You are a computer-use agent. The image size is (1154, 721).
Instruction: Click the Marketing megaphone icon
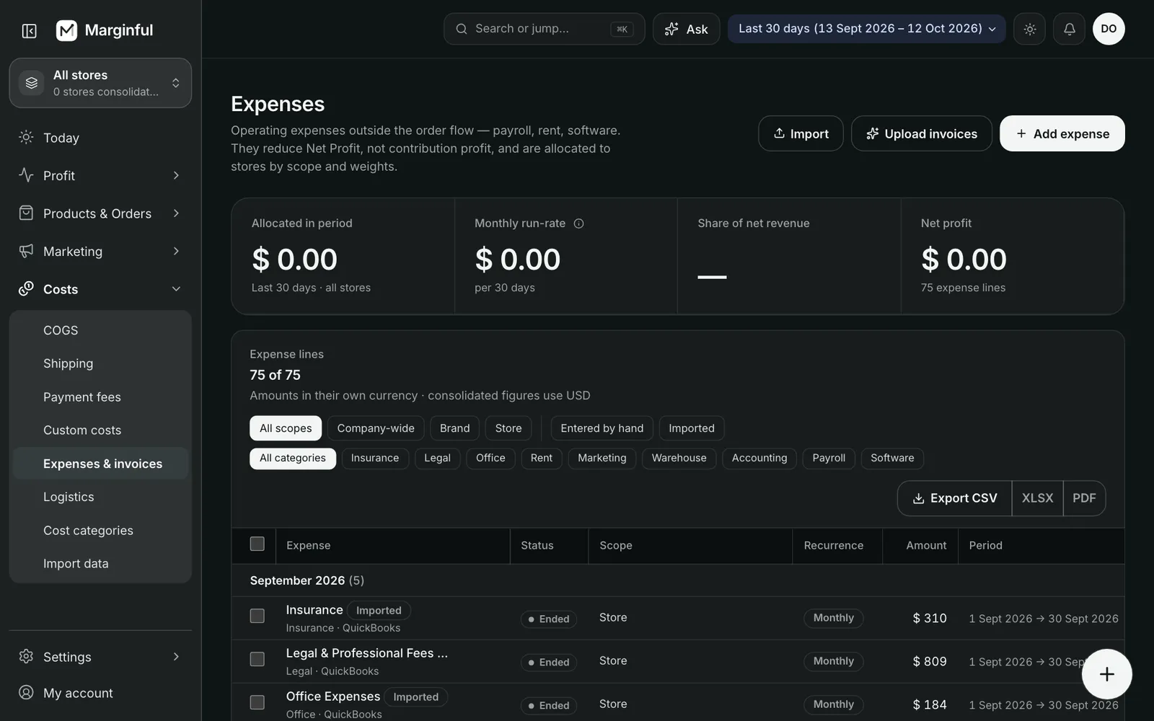[26, 251]
